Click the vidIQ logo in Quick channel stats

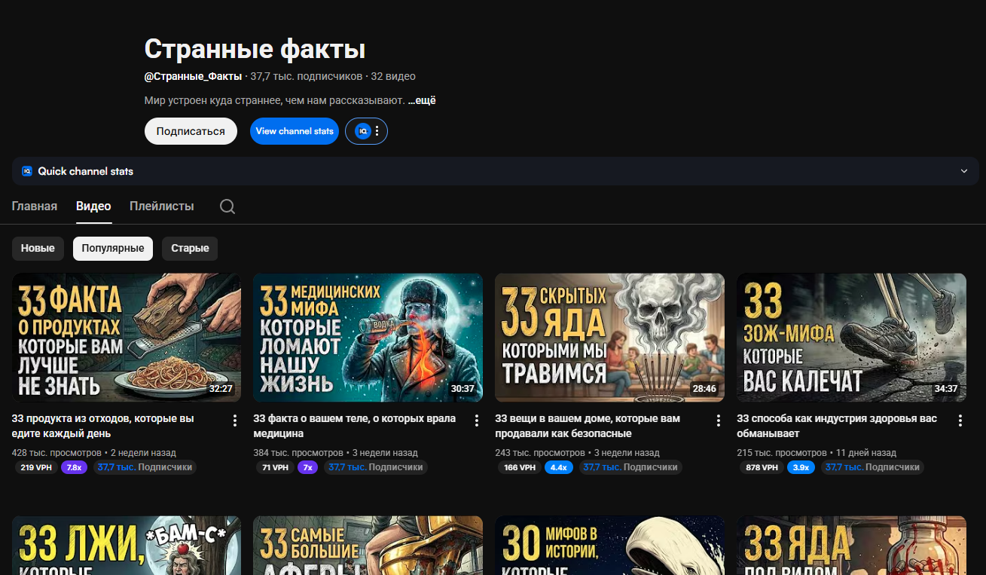pyautogui.click(x=27, y=171)
